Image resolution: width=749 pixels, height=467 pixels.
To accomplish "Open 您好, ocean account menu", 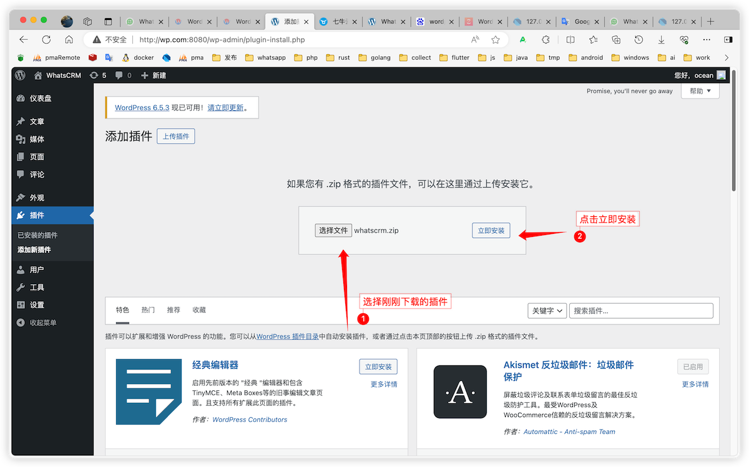I will [x=699, y=75].
